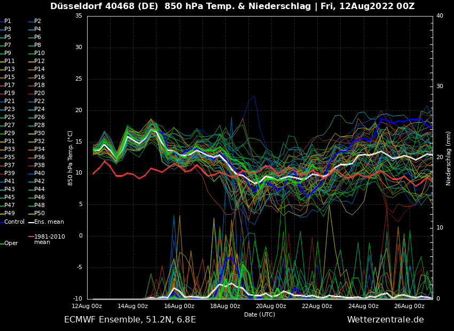Select the Oper legend entry
This screenshot has width=454, height=331.
click(x=11, y=243)
